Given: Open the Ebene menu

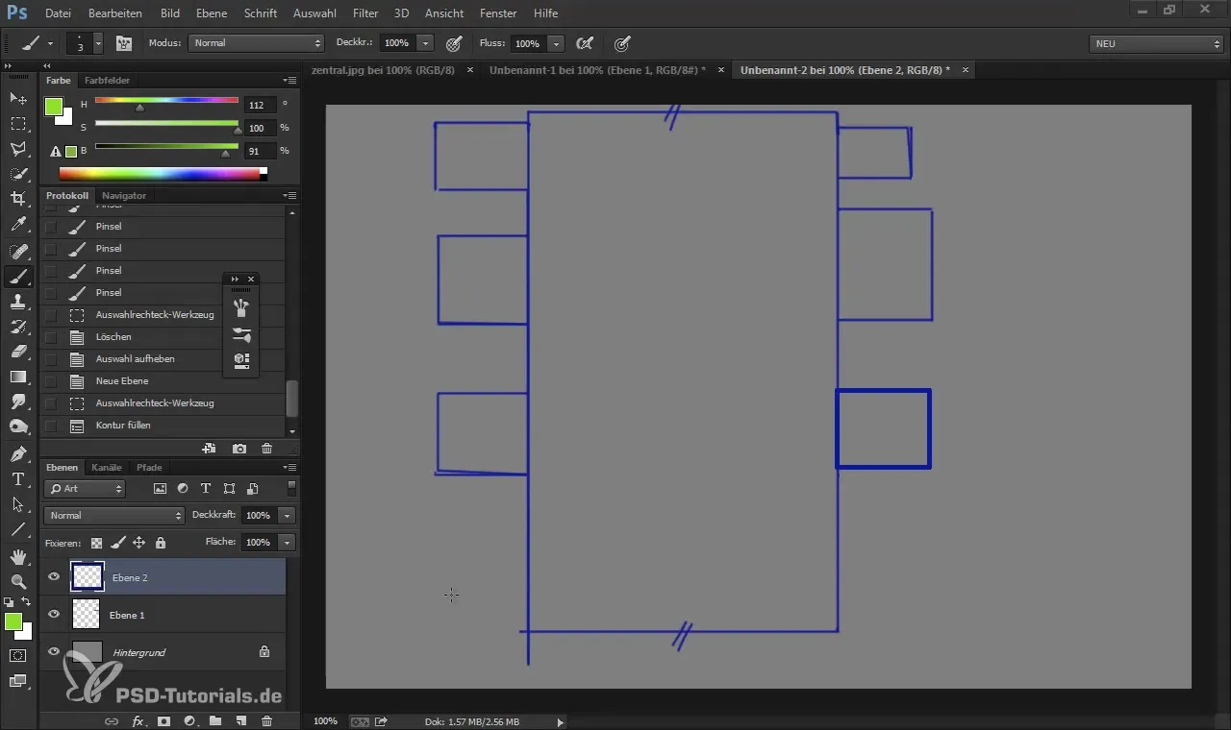Looking at the screenshot, I should 212,13.
